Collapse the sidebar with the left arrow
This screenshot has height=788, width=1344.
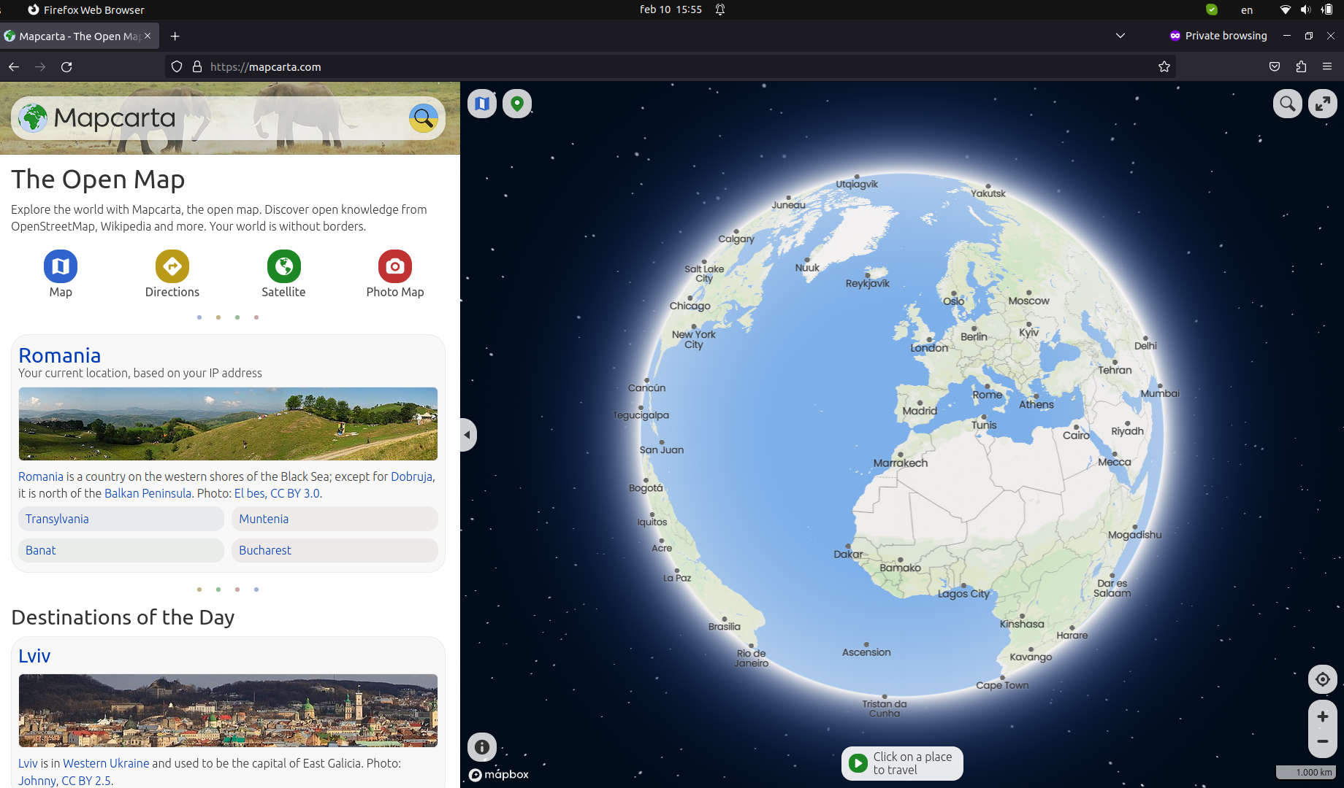click(467, 434)
